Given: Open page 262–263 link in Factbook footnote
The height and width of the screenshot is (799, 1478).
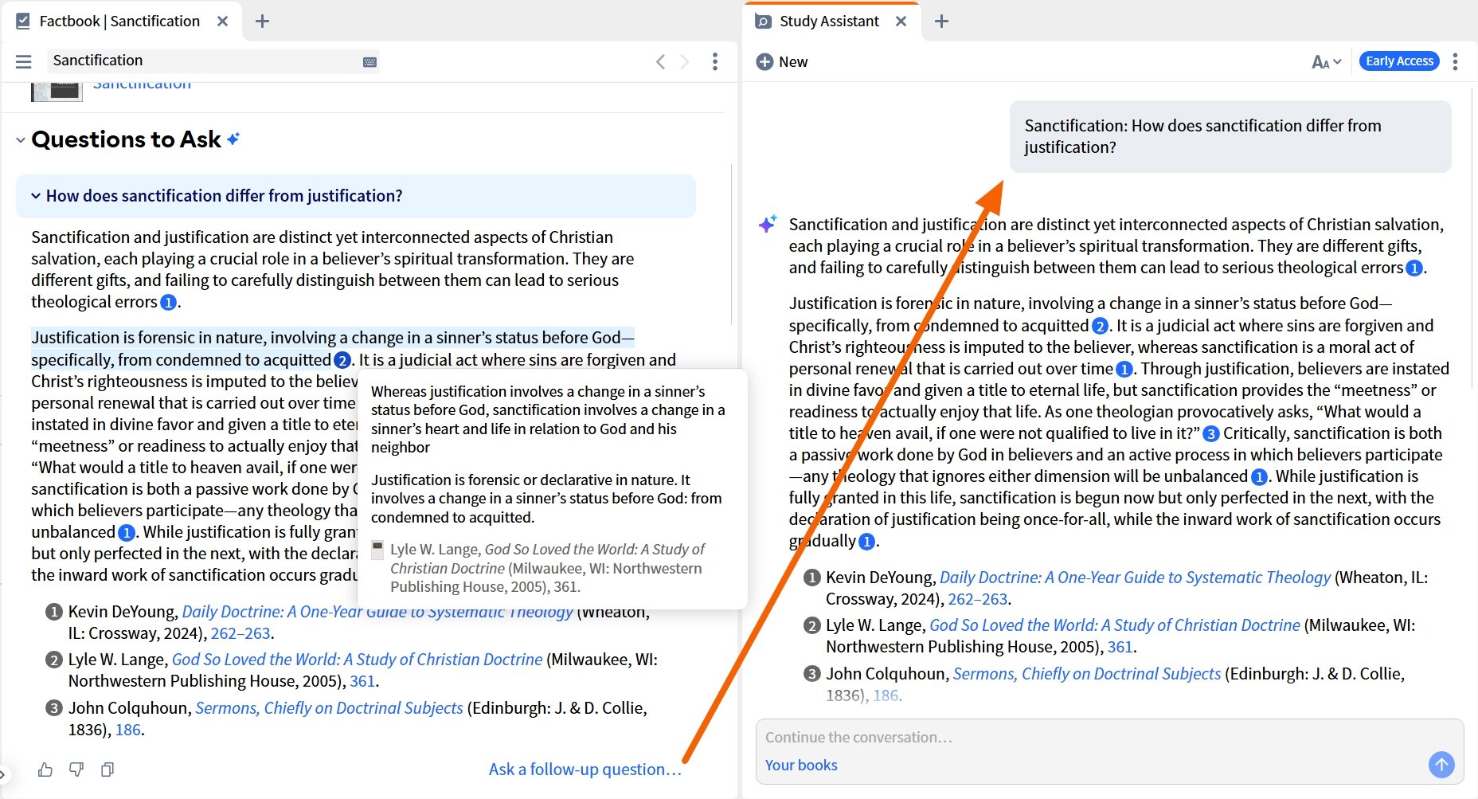Looking at the screenshot, I should point(240,633).
